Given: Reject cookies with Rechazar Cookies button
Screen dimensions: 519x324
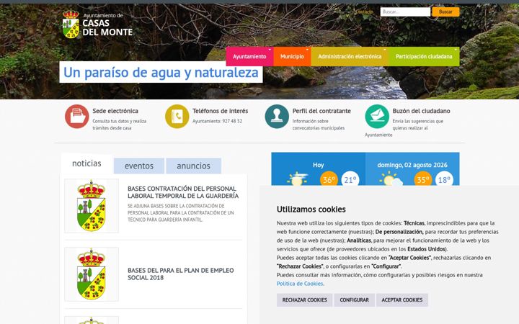Looking at the screenshot, I should click(x=304, y=300).
